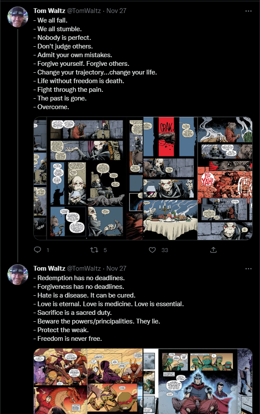260x414 pixels.
Task: Open Tom Waltz avatar on first tweet
Action: [x=18, y=17]
